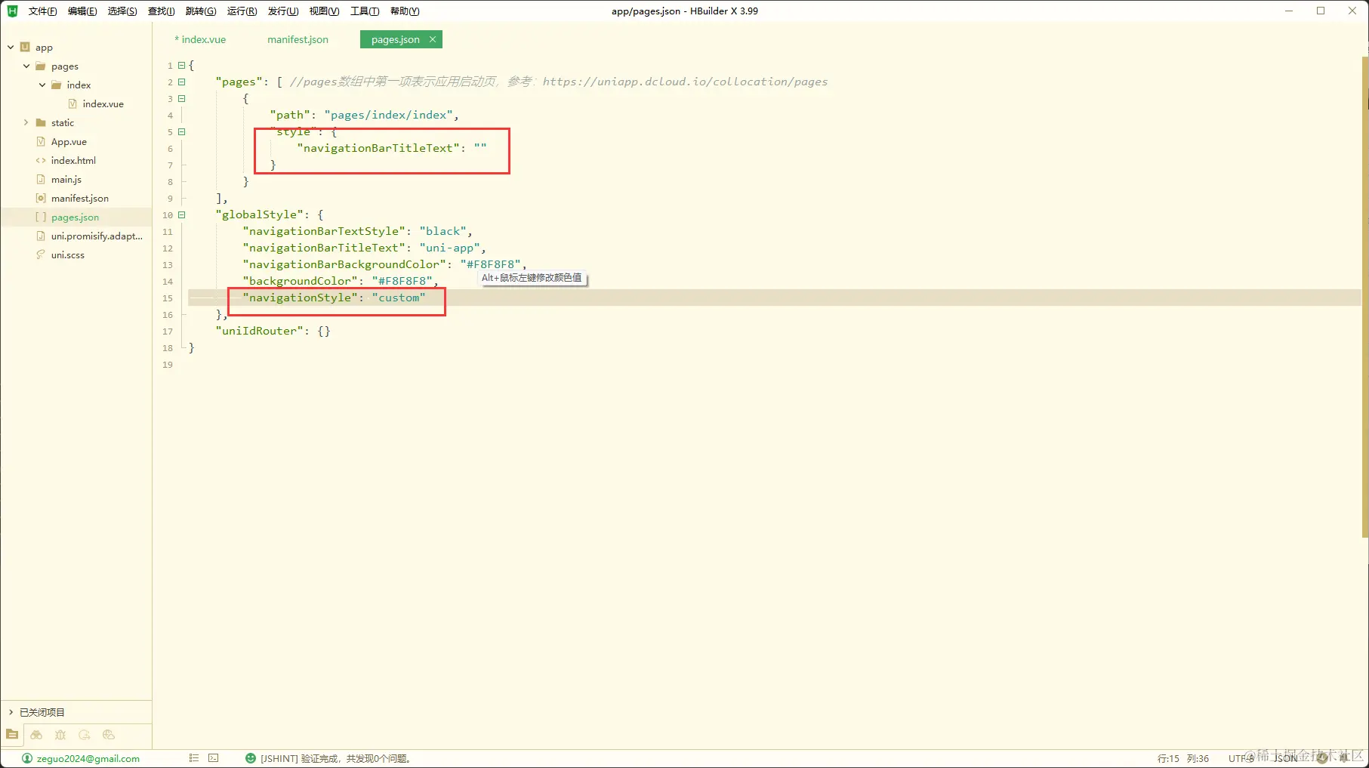This screenshot has height=768, width=1369.
Task: Click the "custom" value on line 15
Action: [x=399, y=298]
